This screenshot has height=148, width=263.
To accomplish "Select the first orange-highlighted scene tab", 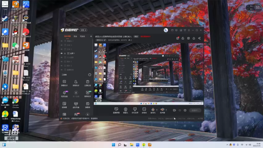I will point(67,36).
